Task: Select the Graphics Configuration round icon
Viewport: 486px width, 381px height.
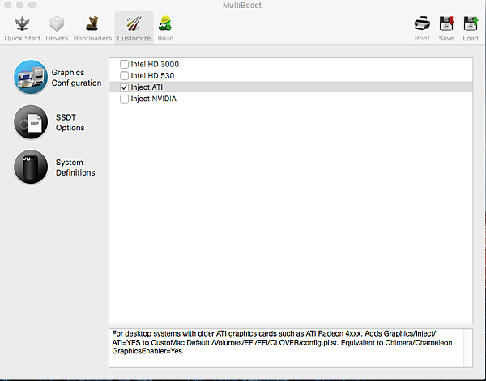Action: pos(31,77)
